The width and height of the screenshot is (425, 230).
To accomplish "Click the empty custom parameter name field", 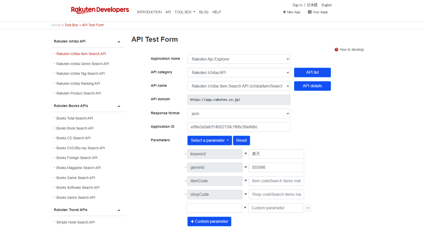I will (x=214, y=208).
